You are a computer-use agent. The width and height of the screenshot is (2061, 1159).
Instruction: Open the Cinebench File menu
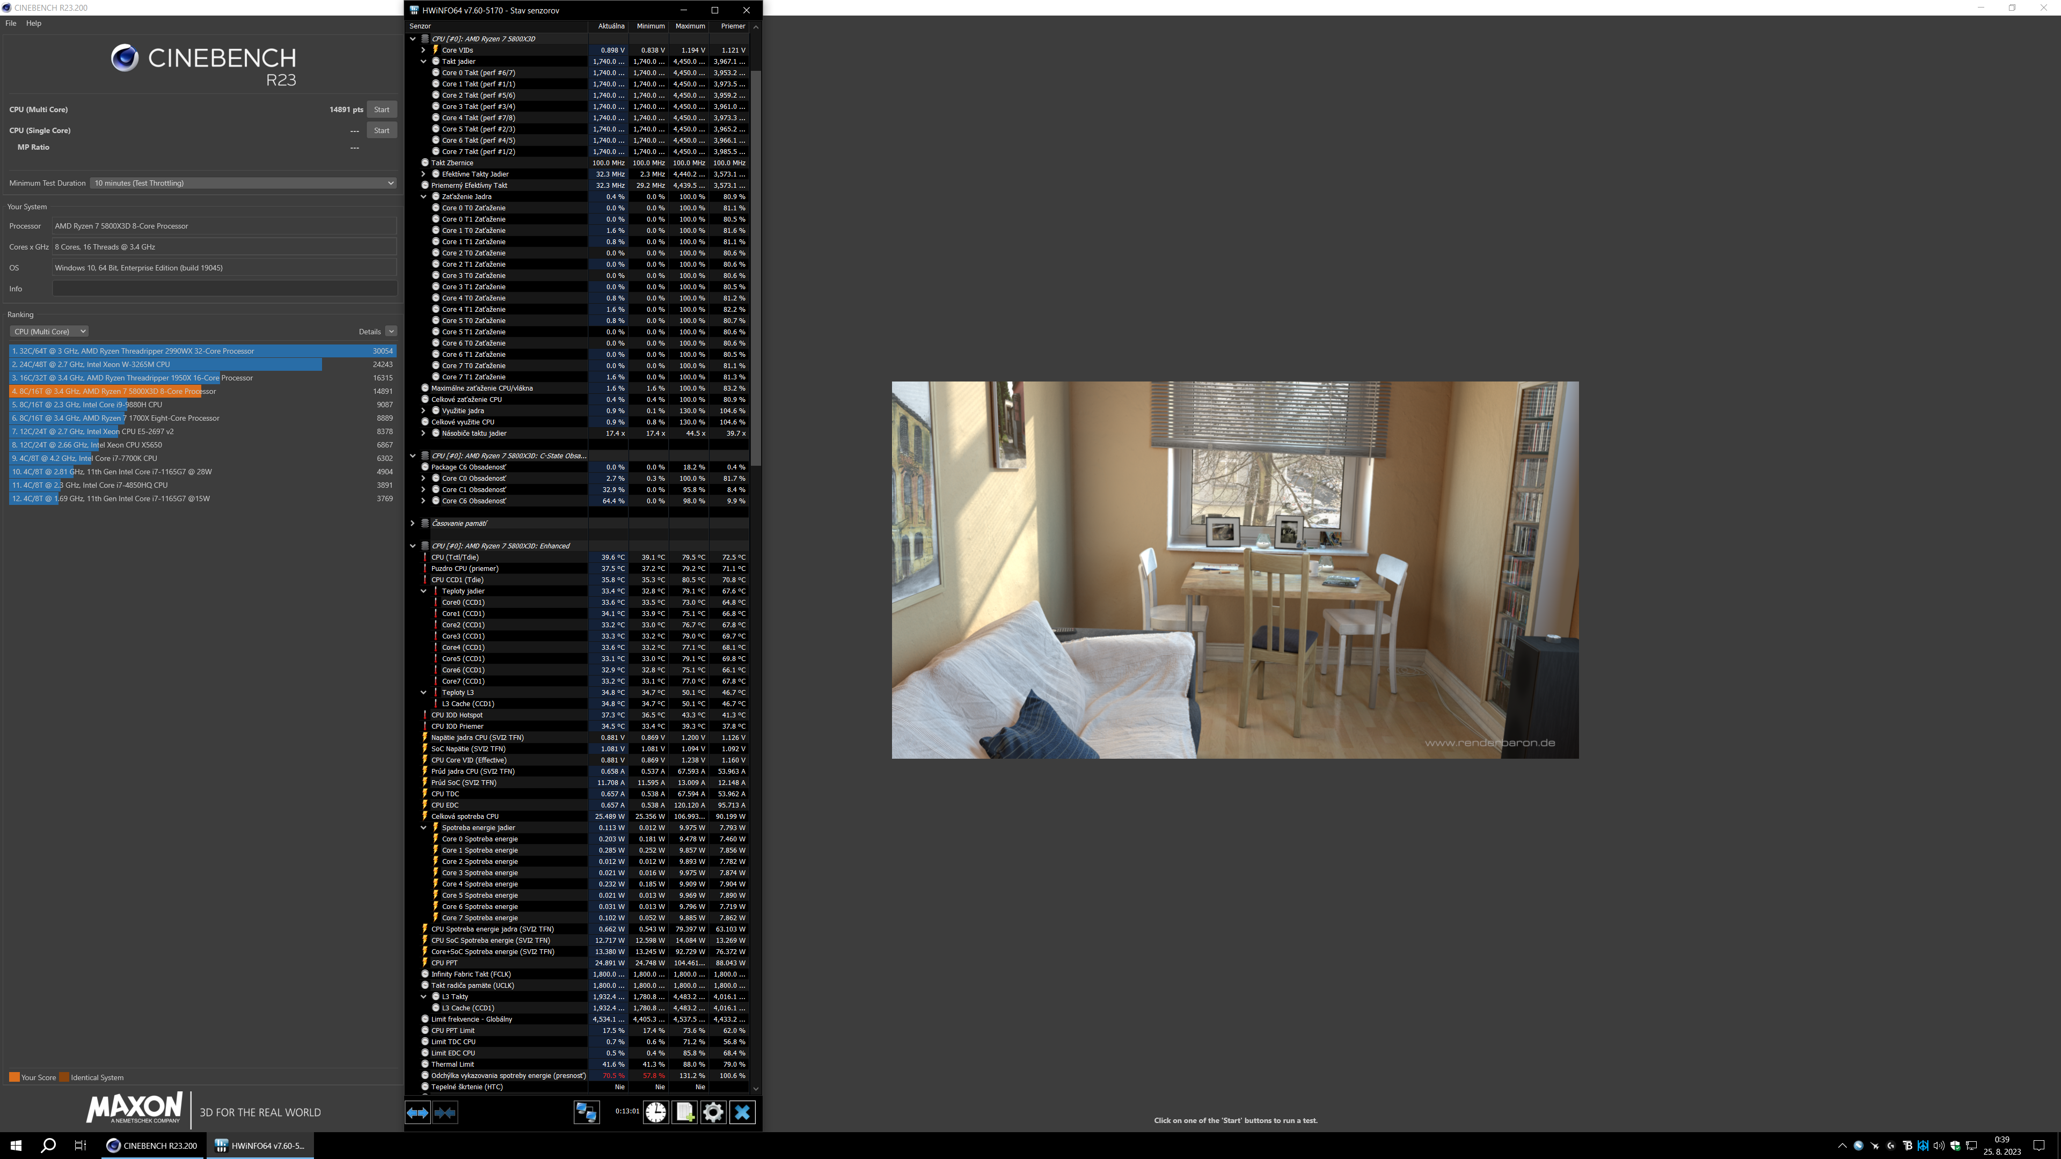[10, 23]
